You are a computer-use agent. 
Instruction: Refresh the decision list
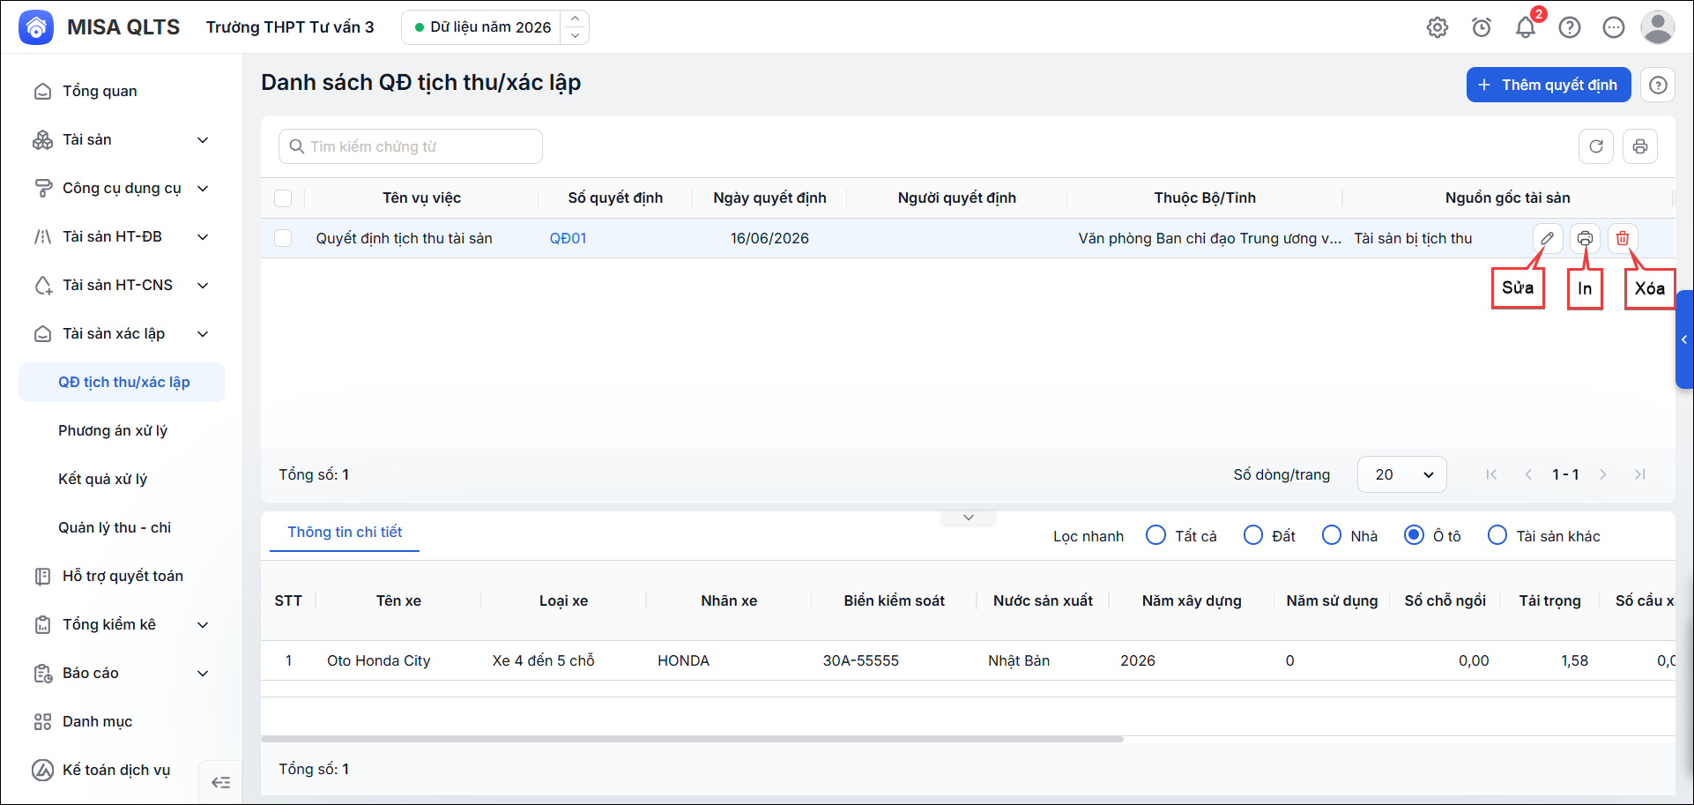point(1596,146)
